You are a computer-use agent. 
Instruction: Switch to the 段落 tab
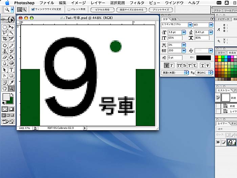[174, 19]
